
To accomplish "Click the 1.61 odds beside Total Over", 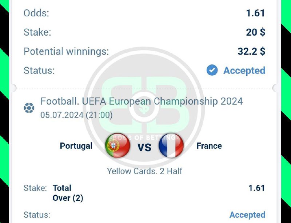I will tap(256, 188).
